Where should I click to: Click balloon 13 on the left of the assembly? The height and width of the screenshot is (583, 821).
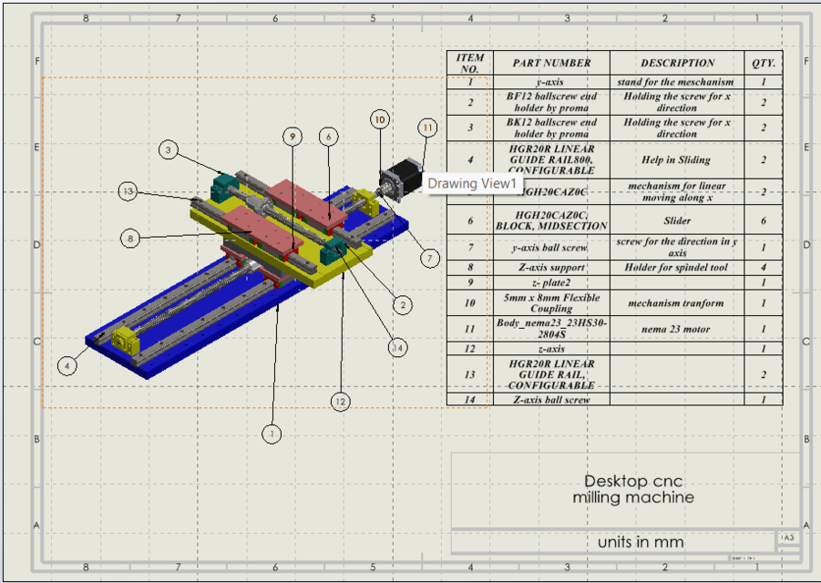coord(128,192)
